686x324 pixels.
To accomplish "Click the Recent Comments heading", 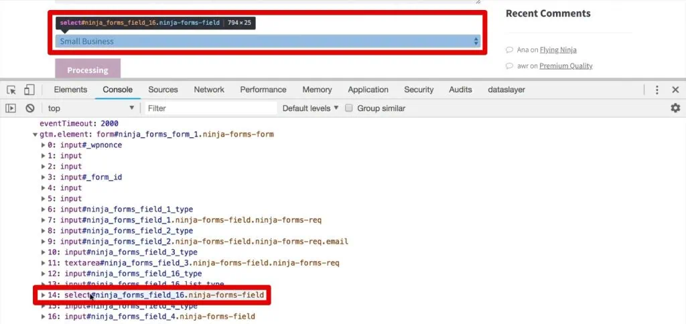I will tap(548, 13).
